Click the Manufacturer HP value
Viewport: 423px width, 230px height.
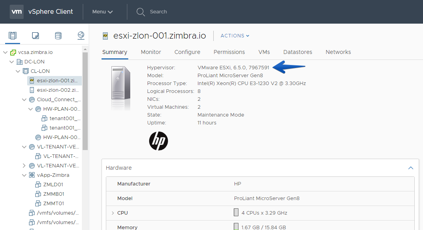237,184
